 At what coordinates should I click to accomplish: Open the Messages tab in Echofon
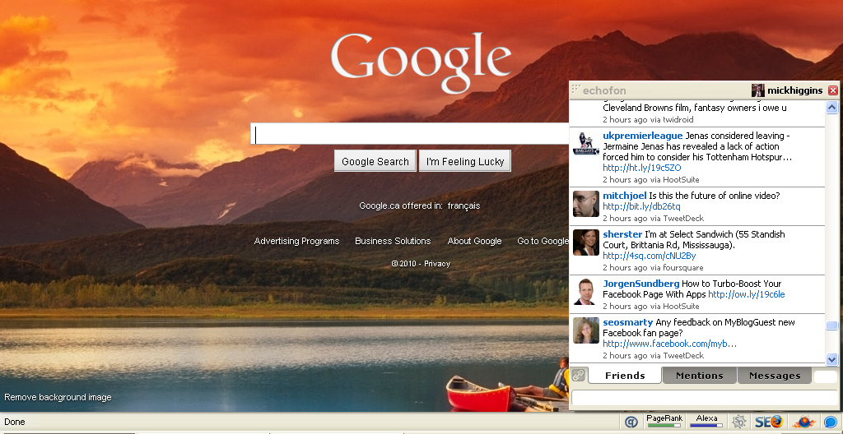[774, 376]
